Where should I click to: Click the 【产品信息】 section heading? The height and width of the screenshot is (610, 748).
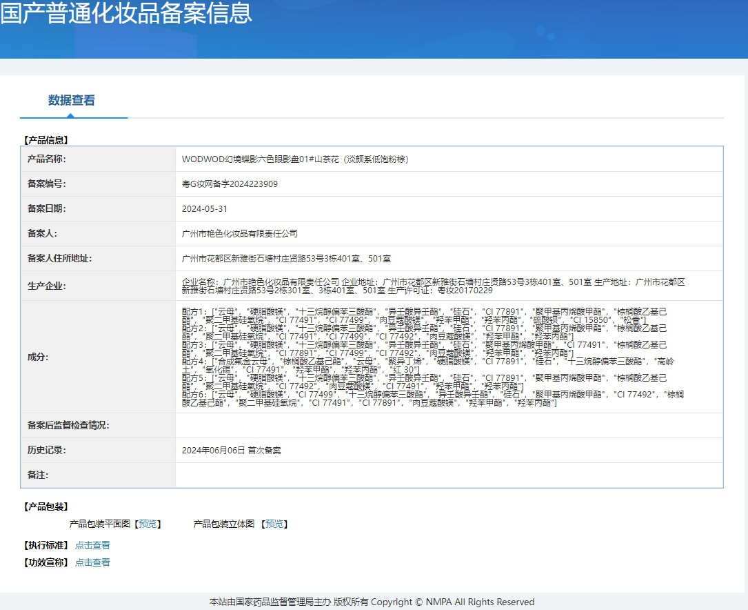point(46,140)
